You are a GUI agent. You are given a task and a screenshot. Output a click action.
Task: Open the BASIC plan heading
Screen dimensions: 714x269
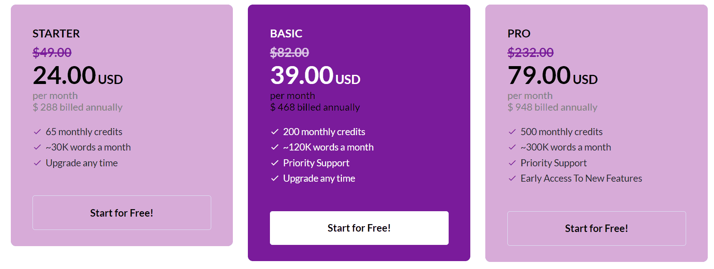(286, 34)
